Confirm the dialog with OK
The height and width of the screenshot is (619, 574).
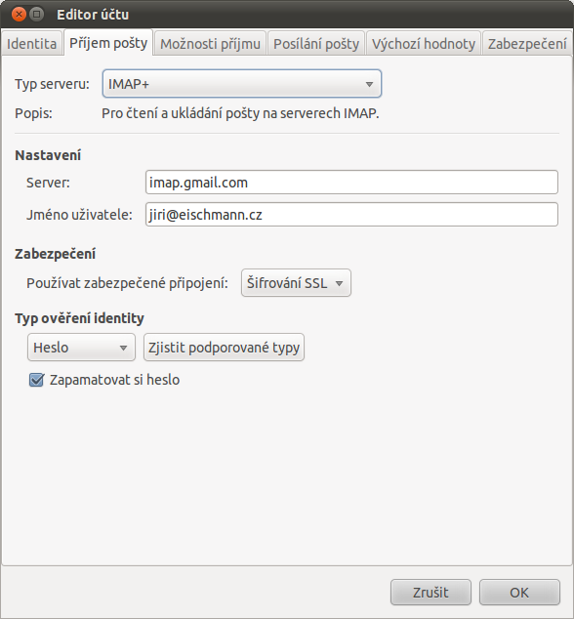tap(519, 593)
